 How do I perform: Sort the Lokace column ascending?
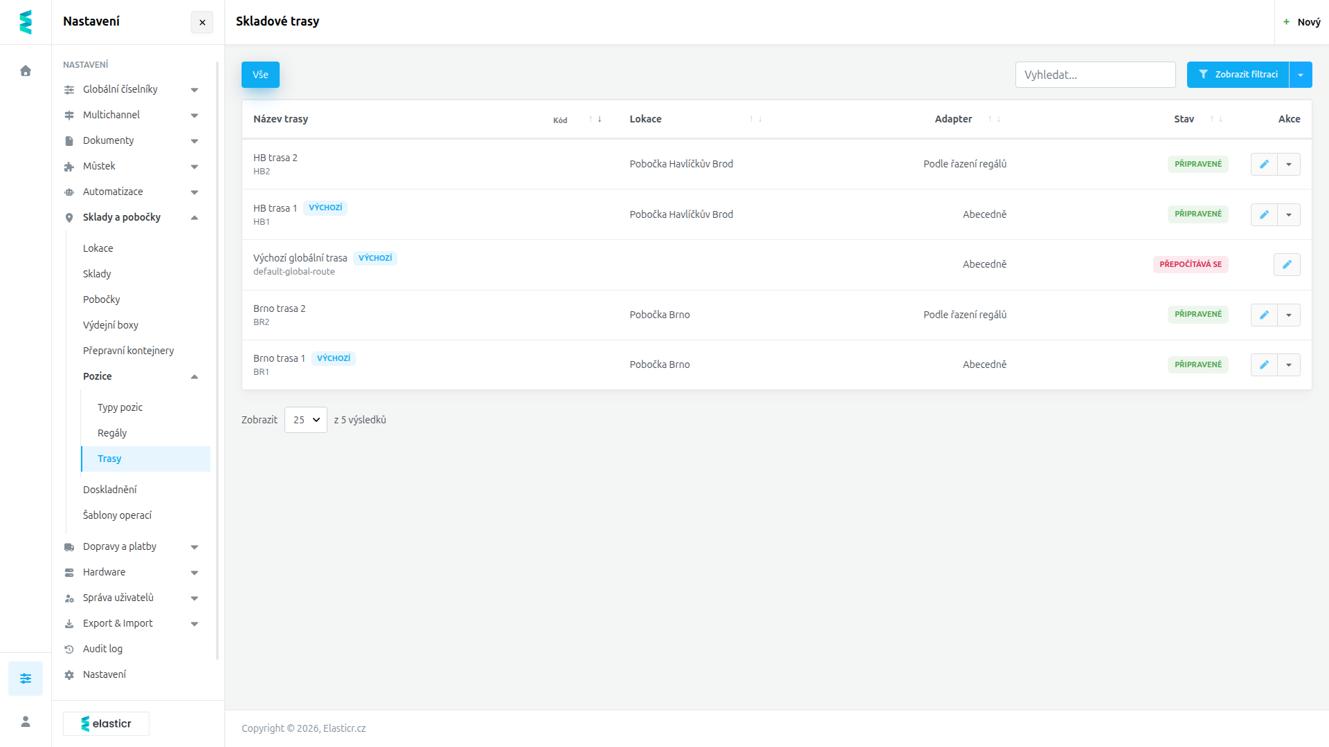(x=751, y=119)
